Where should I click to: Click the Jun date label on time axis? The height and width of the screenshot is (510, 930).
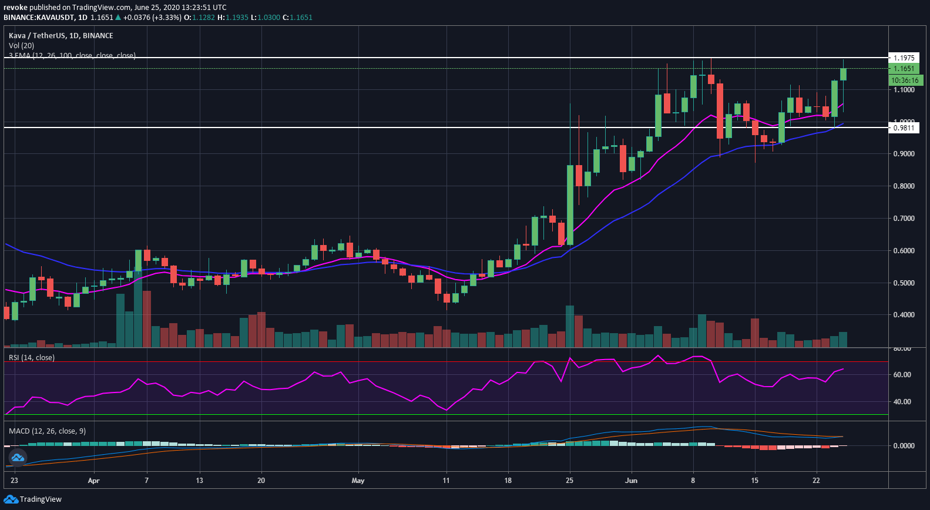click(631, 481)
